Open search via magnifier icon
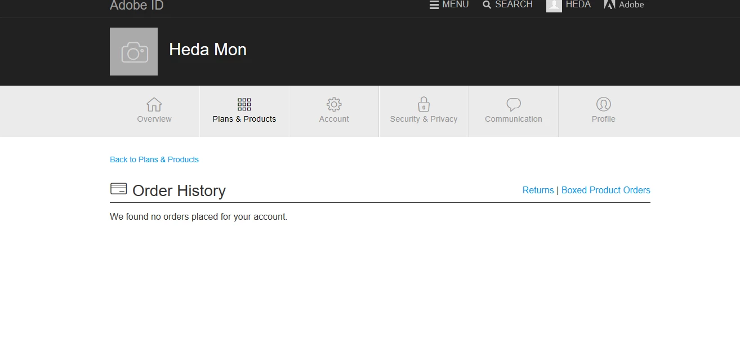This screenshot has height=355, width=740. (487, 5)
